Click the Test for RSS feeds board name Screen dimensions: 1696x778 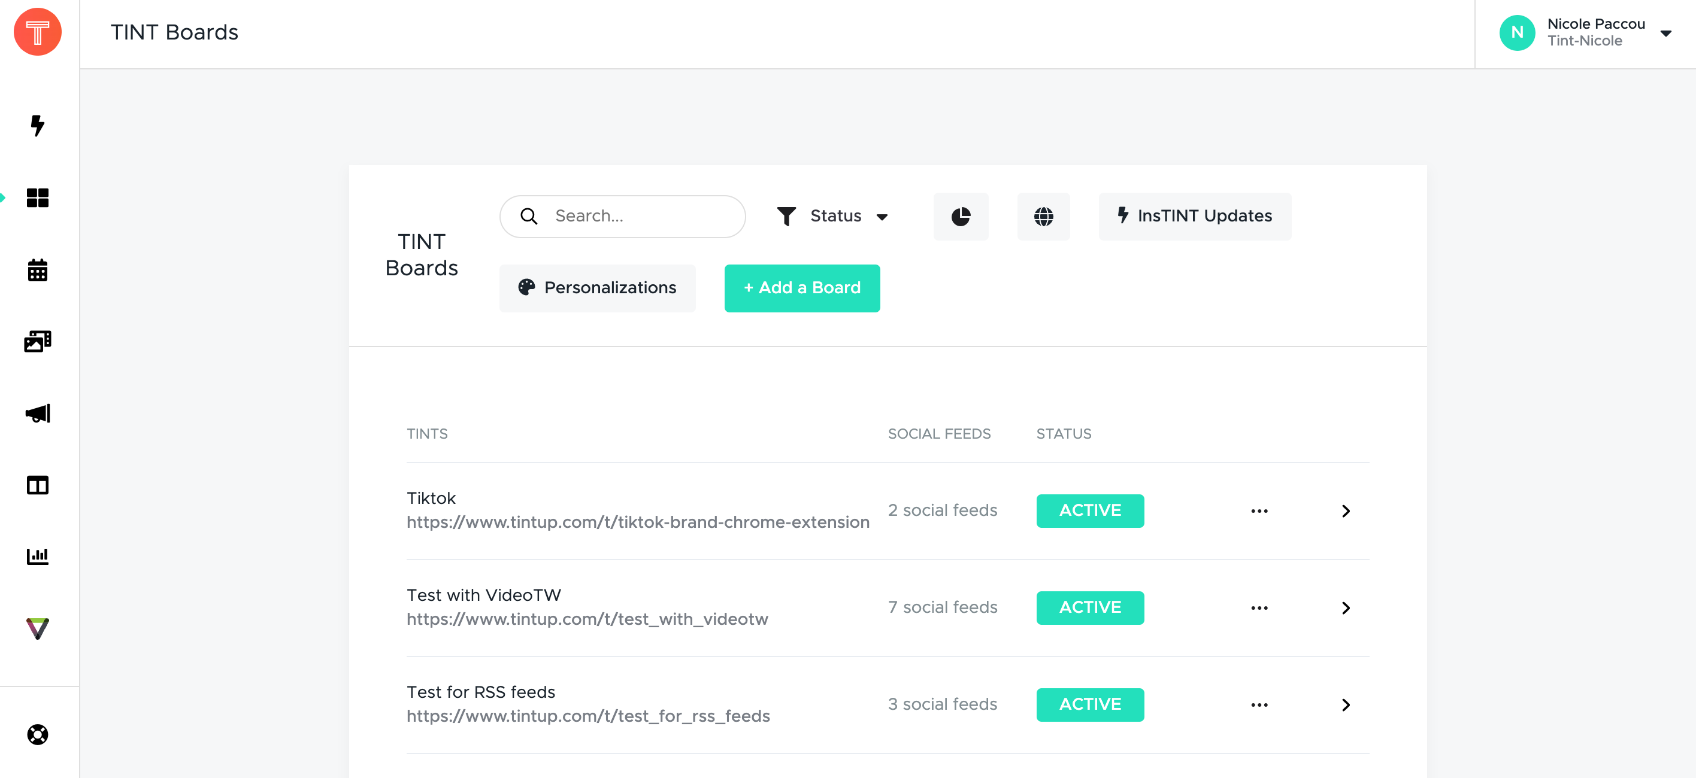pos(481,691)
